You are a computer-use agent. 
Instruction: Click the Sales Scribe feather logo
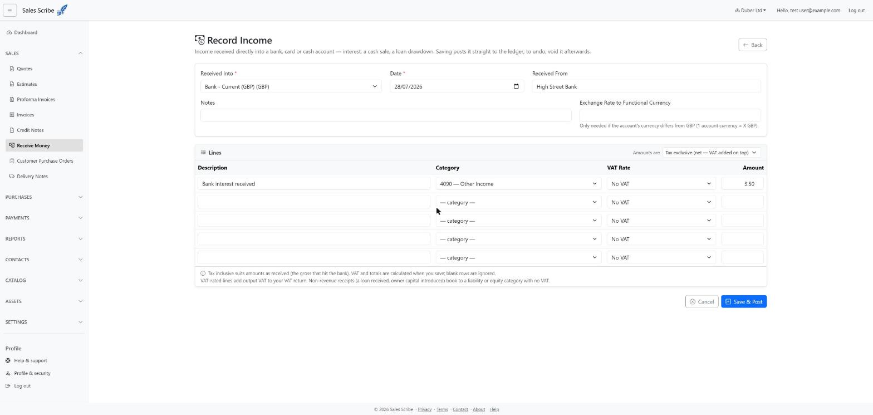pyautogui.click(x=62, y=10)
